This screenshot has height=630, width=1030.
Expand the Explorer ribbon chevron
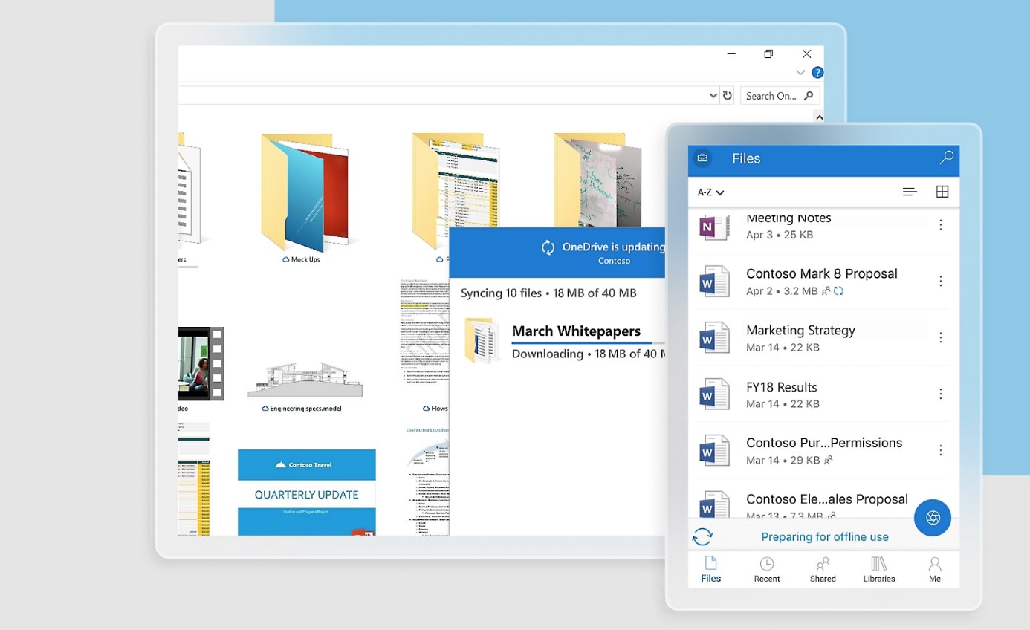tap(800, 72)
